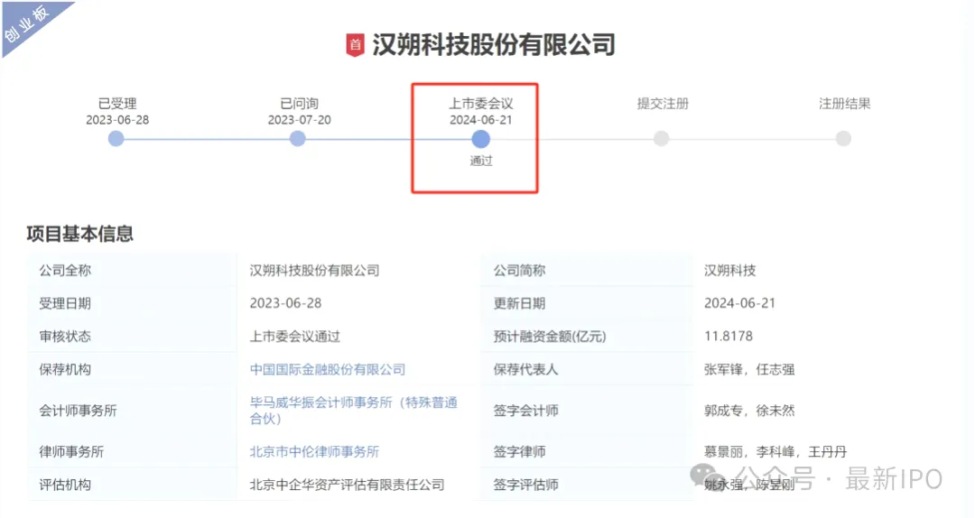Click the 通过 status under 上市委会议
This screenshot has width=975, height=518.
coord(480,161)
